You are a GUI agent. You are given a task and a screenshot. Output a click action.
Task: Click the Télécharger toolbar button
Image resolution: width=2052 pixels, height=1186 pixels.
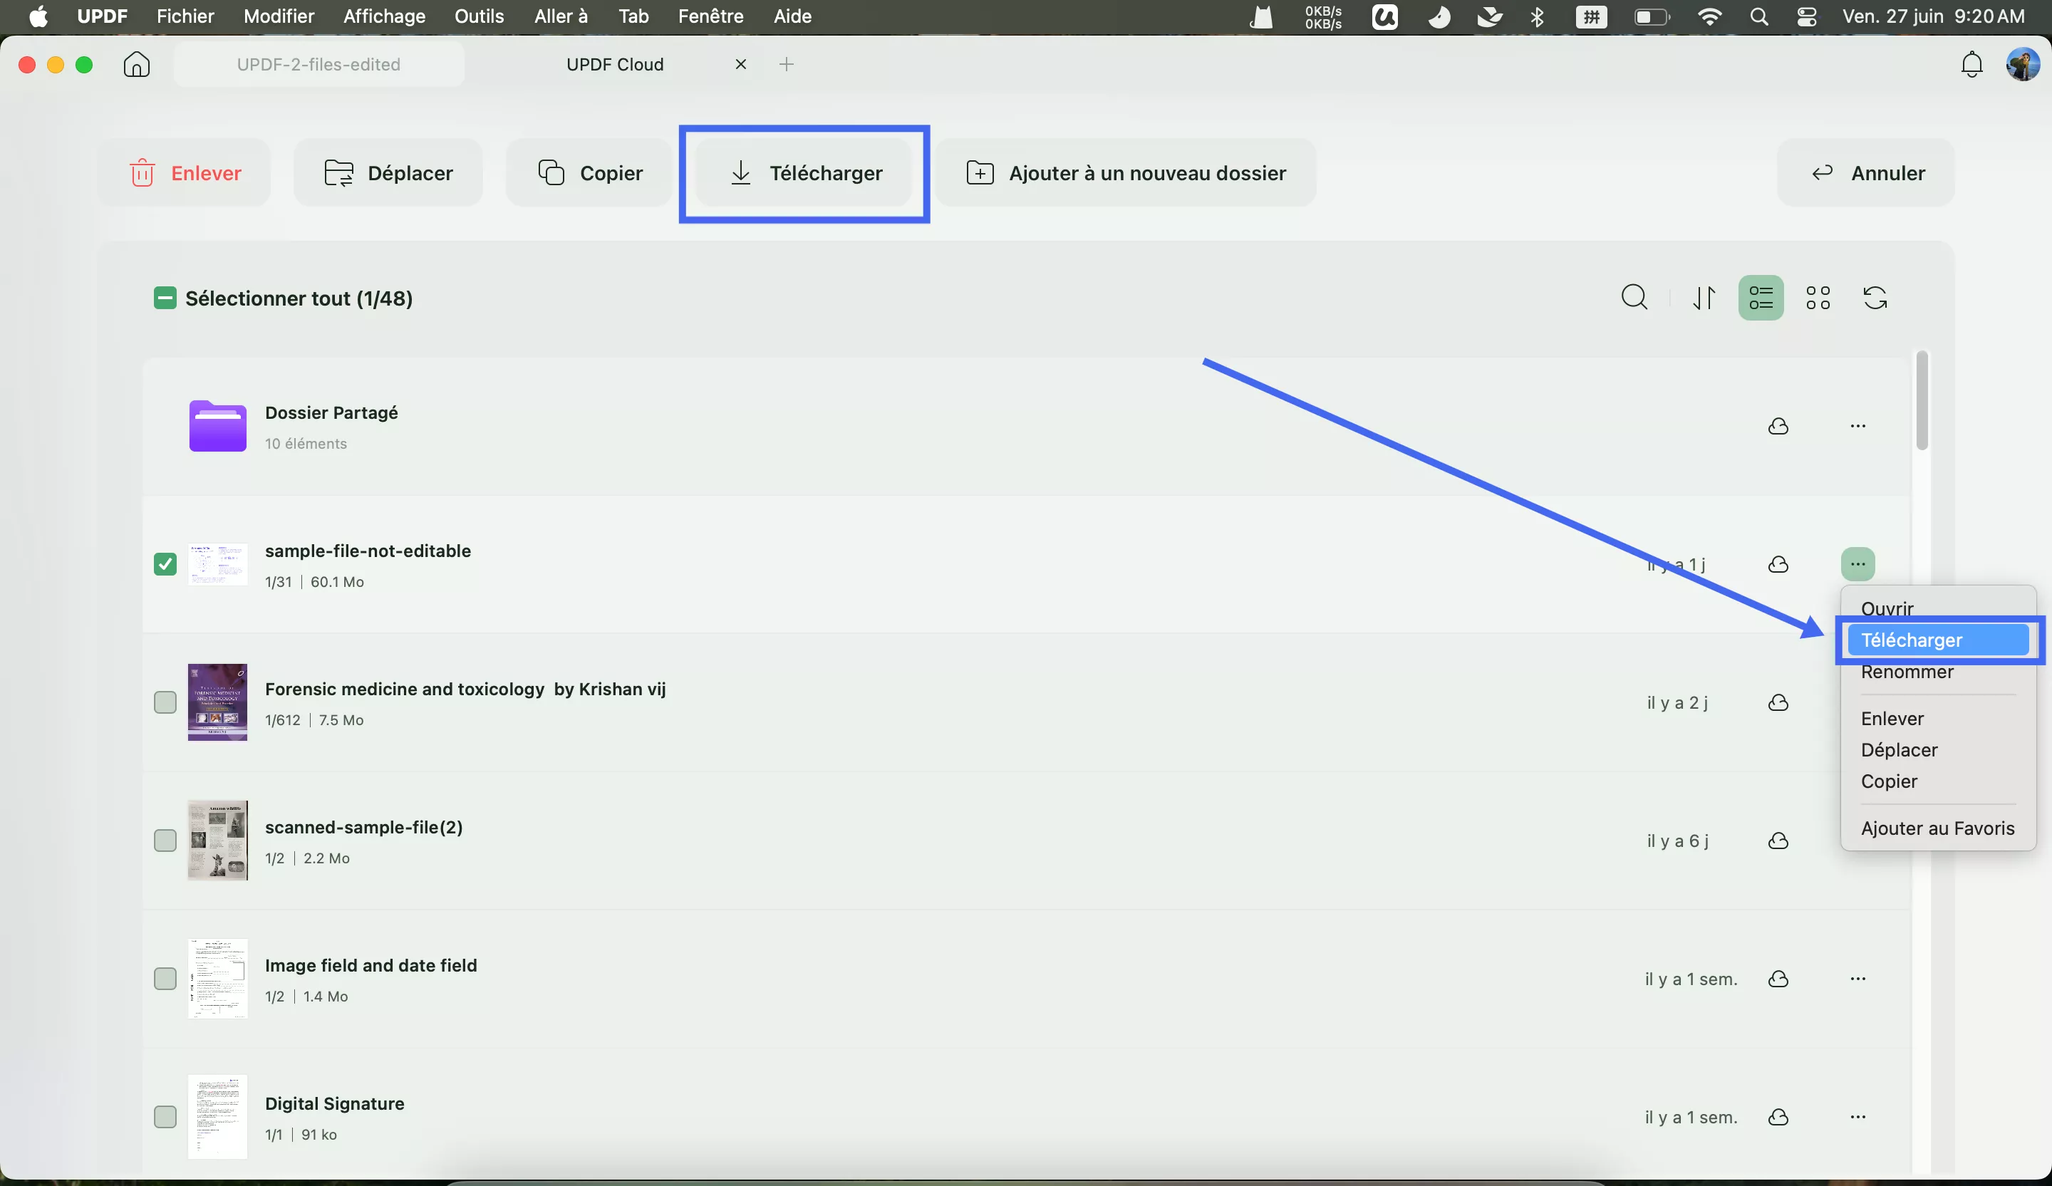tap(804, 172)
